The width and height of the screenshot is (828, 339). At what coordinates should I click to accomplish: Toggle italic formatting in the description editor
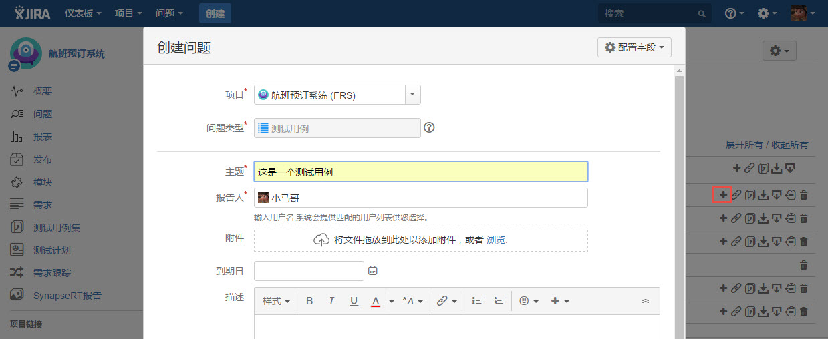(331, 301)
